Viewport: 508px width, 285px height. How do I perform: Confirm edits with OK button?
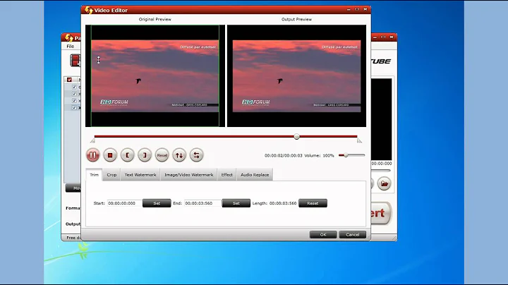[323, 235]
